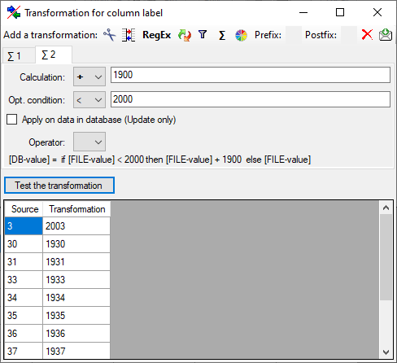Click the Calculation value field containing 1900
This screenshot has width=397, height=363.
tap(251, 75)
